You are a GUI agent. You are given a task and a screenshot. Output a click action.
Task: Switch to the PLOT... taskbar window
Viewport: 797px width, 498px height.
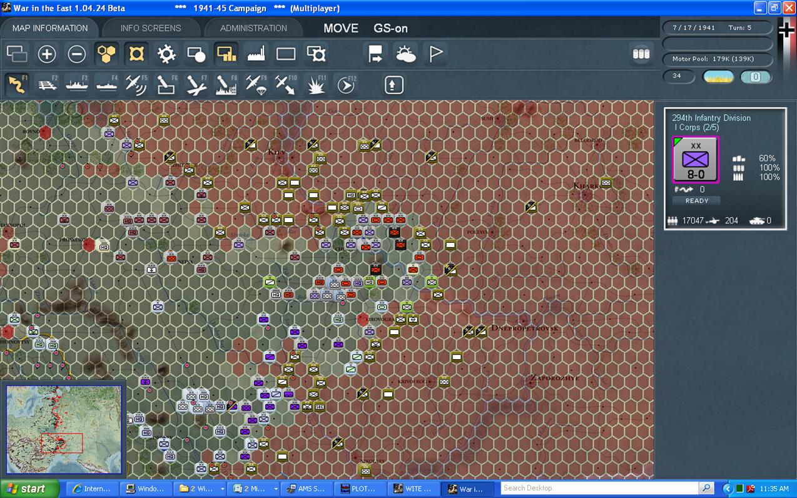point(360,489)
